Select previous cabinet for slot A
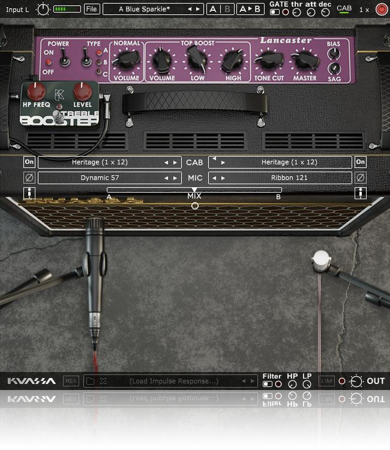 pos(166,163)
